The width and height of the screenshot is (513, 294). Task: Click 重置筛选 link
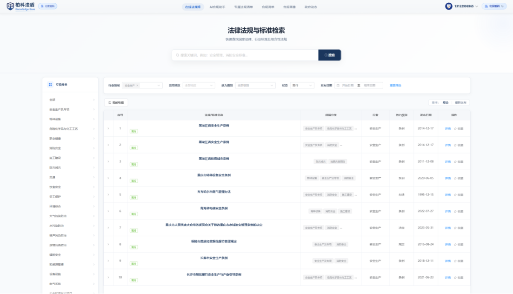[395, 86]
